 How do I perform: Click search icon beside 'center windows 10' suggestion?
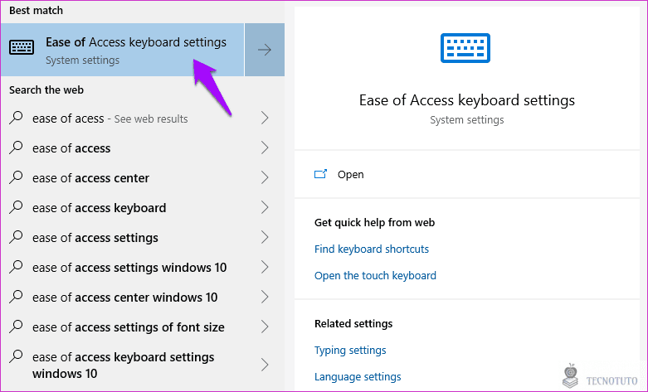[x=16, y=296]
